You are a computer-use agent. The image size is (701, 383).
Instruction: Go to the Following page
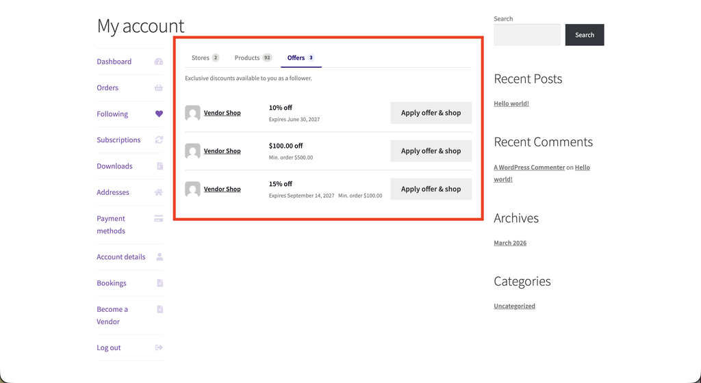[x=112, y=114]
